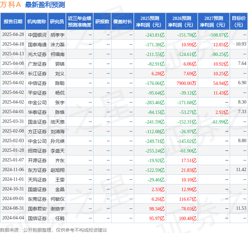Click the 机构简称 column header
The image size is (248, 233).
[x=37, y=22]
